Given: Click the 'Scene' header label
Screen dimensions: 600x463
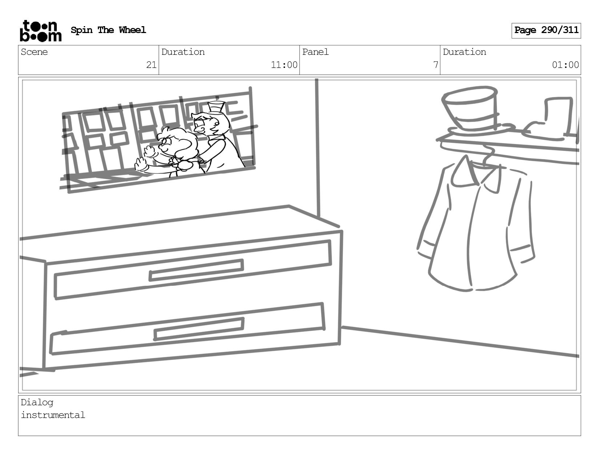Looking at the screenshot, I should pos(34,52).
